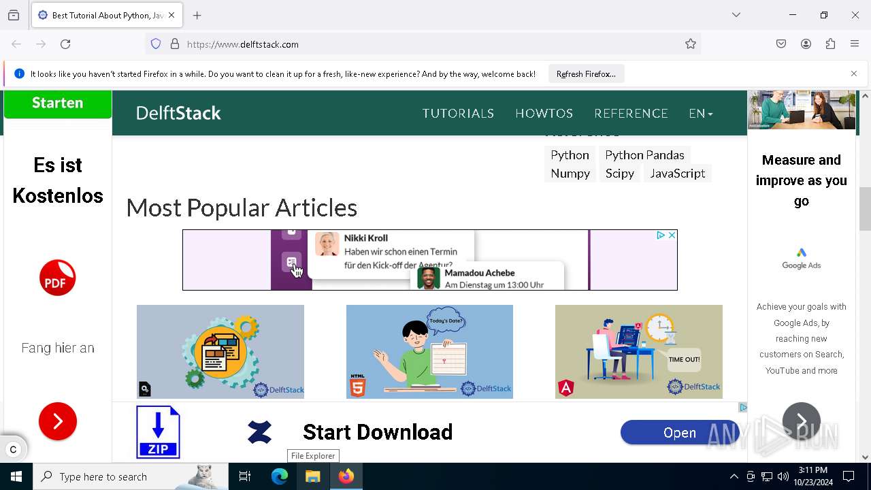
Task: Select the Scipy tag
Action: pos(619,174)
